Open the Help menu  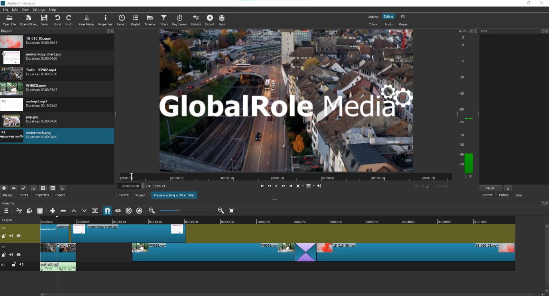52,10
